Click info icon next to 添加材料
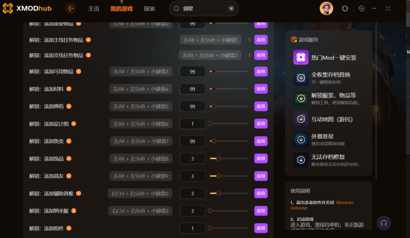This screenshot has height=238, width=410. pyautogui.click(x=69, y=89)
